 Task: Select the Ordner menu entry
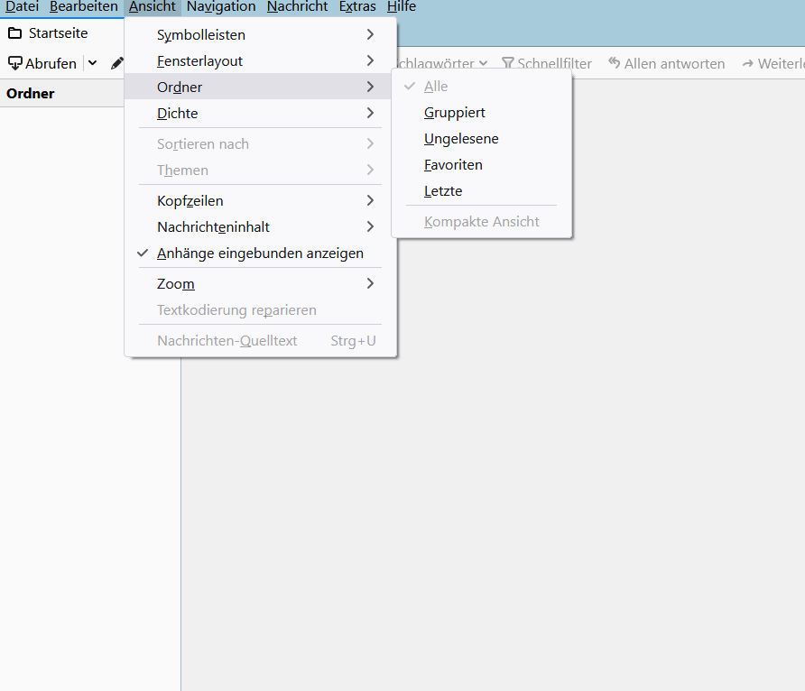(x=260, y=88)
